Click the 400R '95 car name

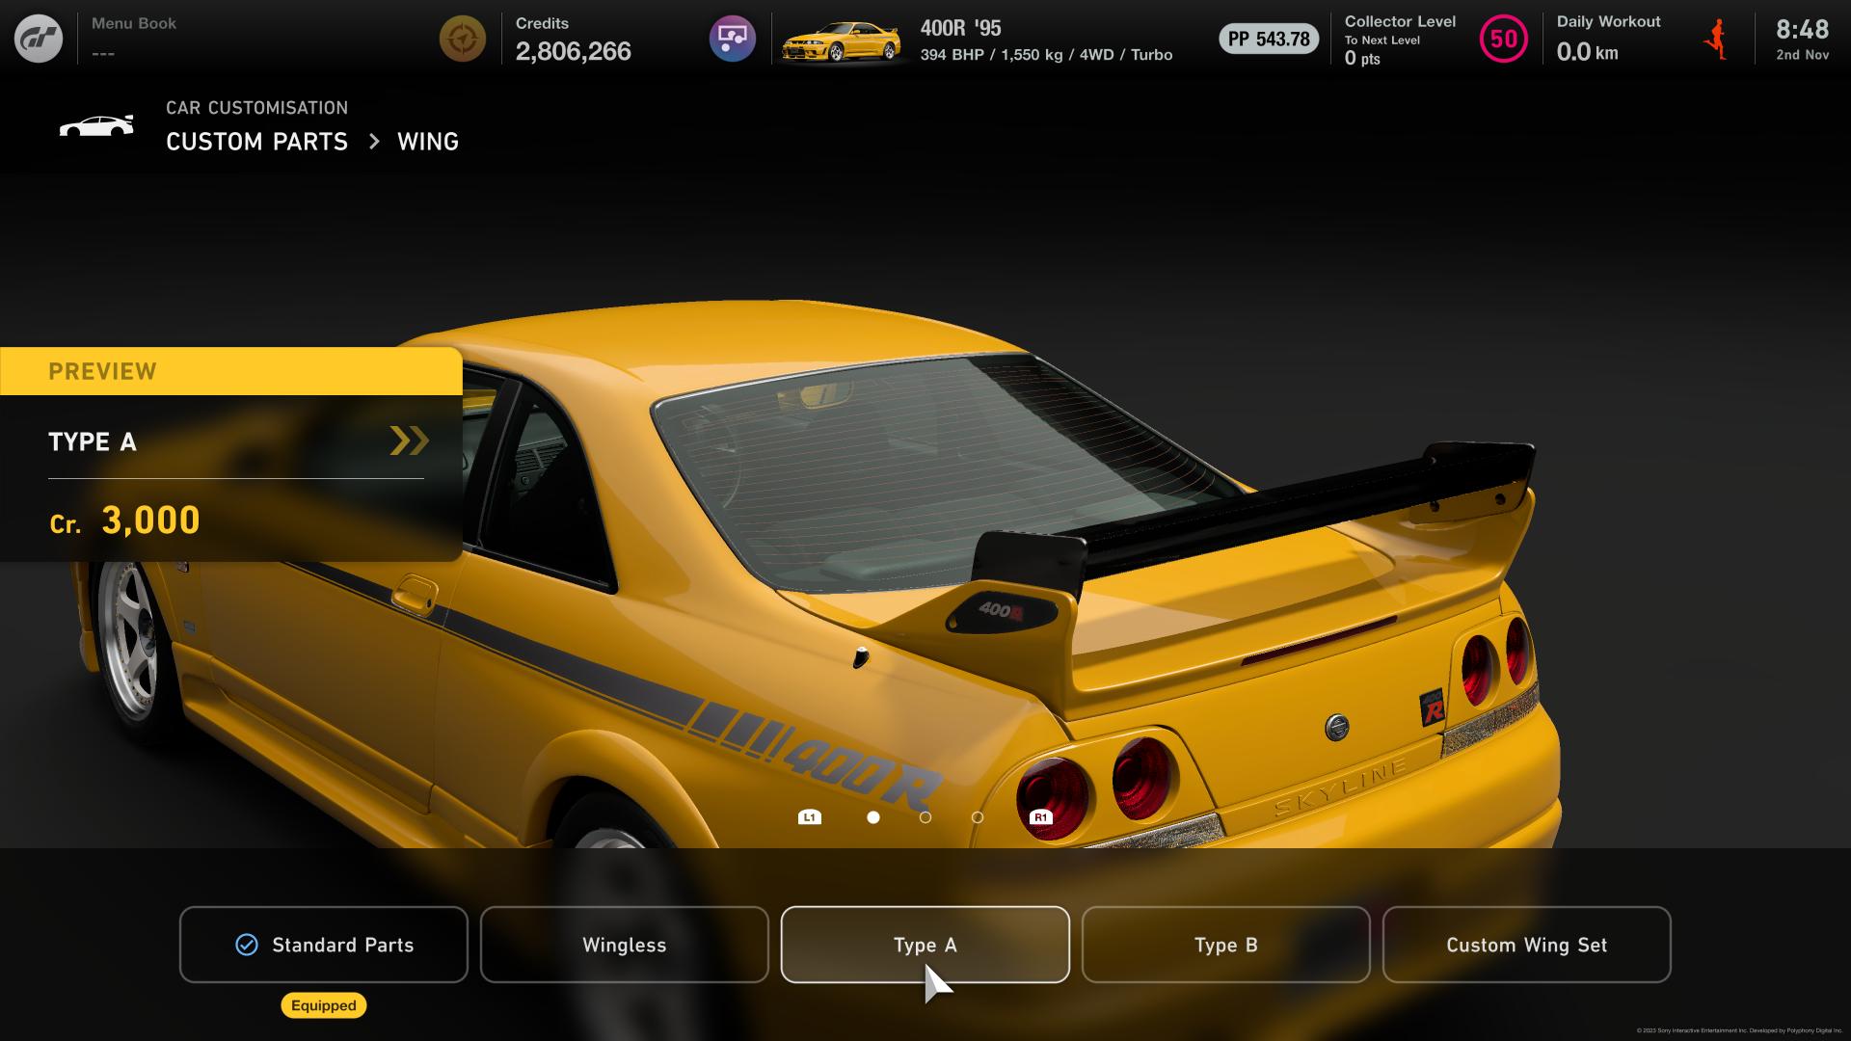click(960, 28)
